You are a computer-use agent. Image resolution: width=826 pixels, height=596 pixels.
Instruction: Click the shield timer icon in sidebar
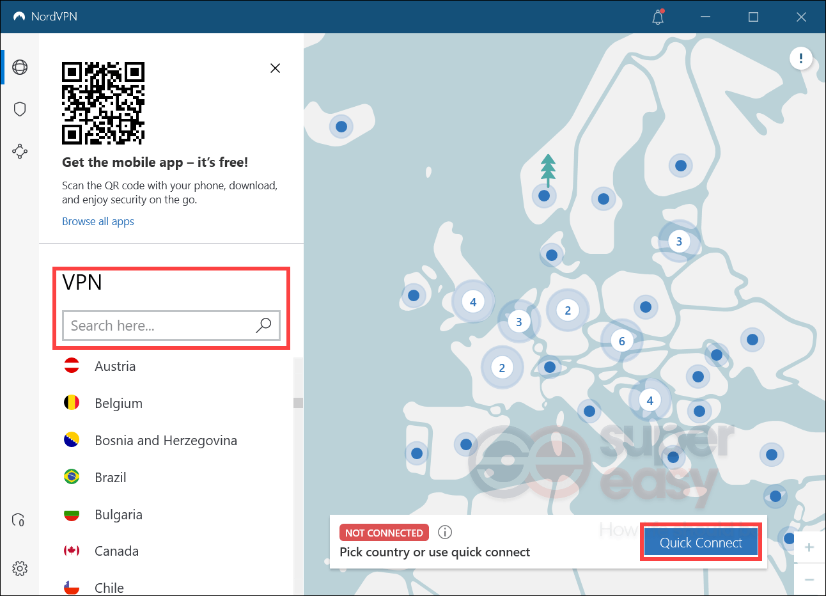pyautogui.click(x=19, y=520)
